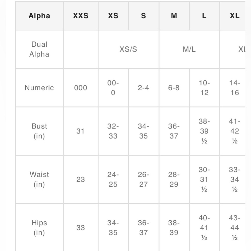251x251 pixels.
Task: Click the 34-35 bust measurement cell
Action: (x=144, y=131)
